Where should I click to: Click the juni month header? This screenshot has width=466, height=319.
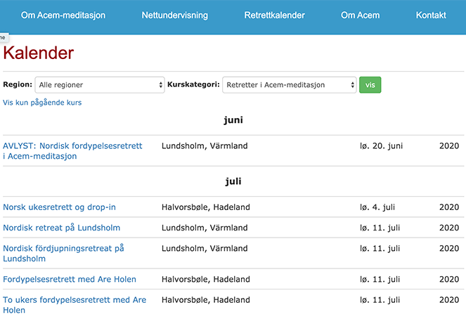click(233, 120)
